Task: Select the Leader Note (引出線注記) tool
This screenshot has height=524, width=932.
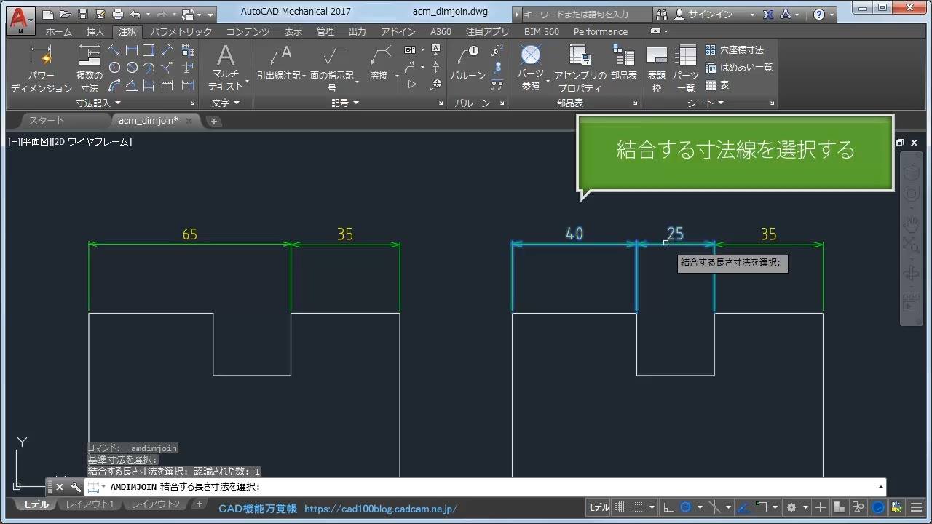Action: pos(280,64)
